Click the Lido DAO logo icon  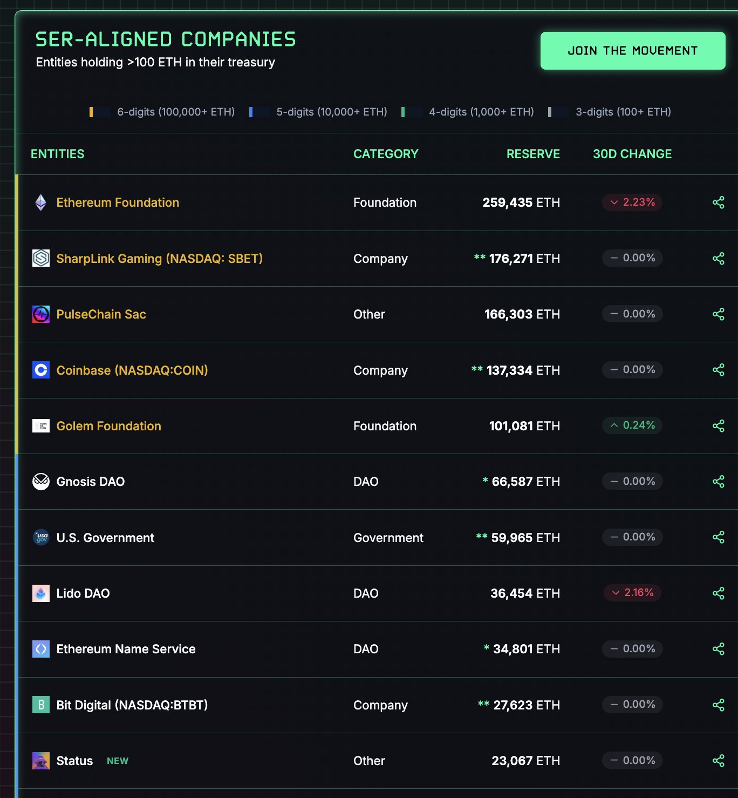coord(41,593)
